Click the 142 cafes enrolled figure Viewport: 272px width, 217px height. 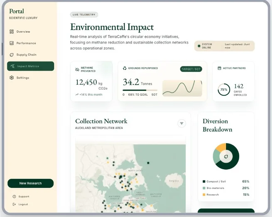pos(239,86)
